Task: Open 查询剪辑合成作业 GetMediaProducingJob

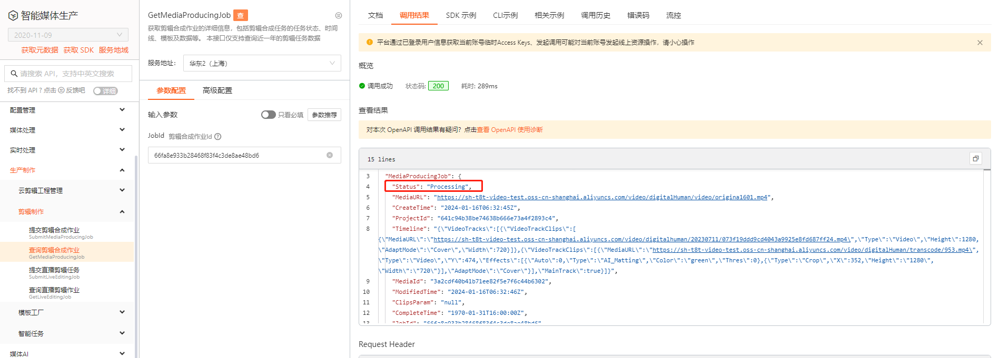Action: point(67,253)
